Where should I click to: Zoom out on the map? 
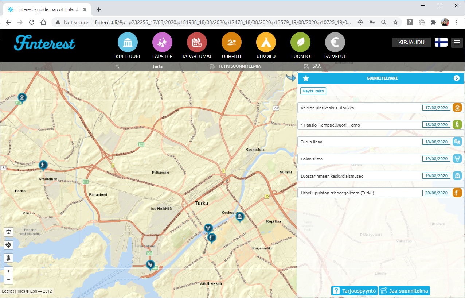click(x=9, y=280)
